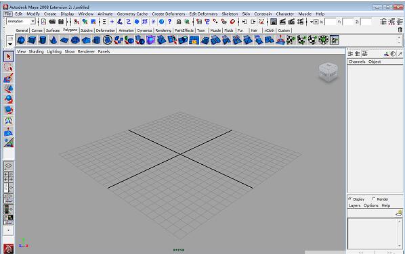This screenshot has height=254, width=405.
Task: Click the X coordinate input field
Action: [x=330, y=22]
